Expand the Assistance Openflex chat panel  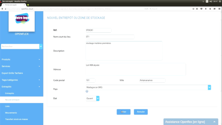point(191,122)
